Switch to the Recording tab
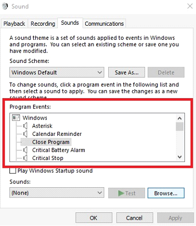 [43, 24]
